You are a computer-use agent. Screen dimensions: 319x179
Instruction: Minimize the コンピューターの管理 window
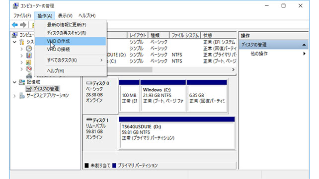(267, 5)
